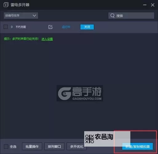Image resolution: width=158 pixels, height=154 pixels.
Task: Minimize the 雷电多开器 window
Action: click(x=145, y=5)
